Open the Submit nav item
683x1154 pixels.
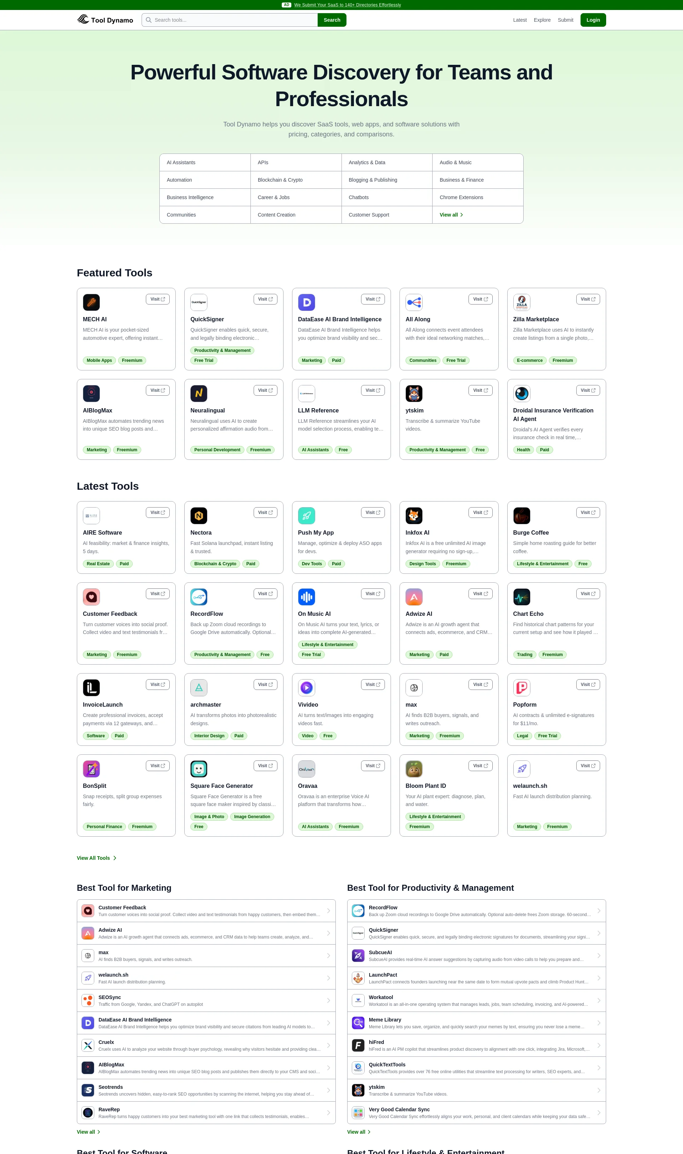[565, 20]
